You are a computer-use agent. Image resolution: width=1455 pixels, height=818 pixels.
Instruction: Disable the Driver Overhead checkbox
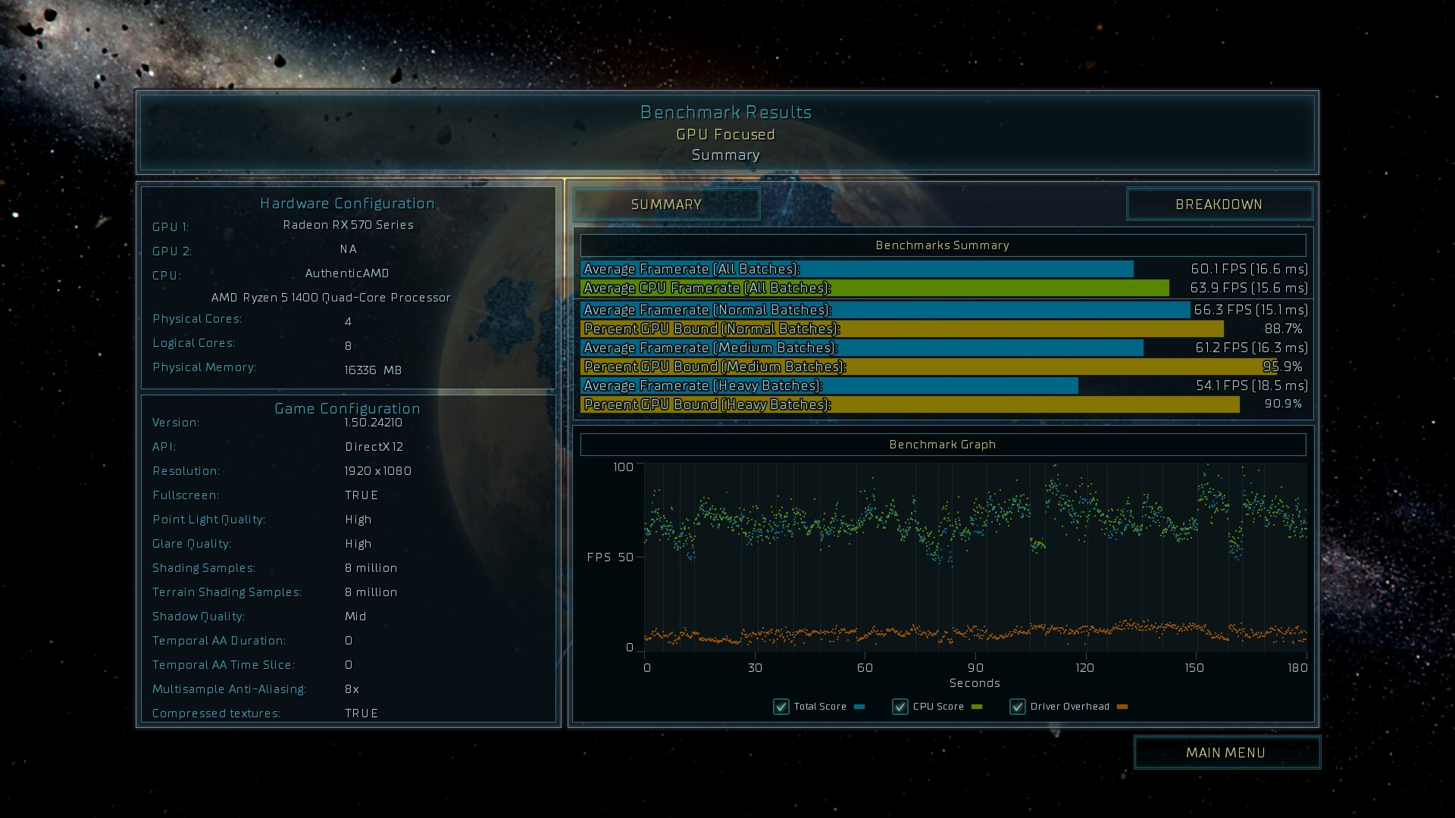click(1018, 707)
